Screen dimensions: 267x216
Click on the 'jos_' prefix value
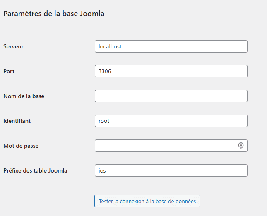pos(103,171)
